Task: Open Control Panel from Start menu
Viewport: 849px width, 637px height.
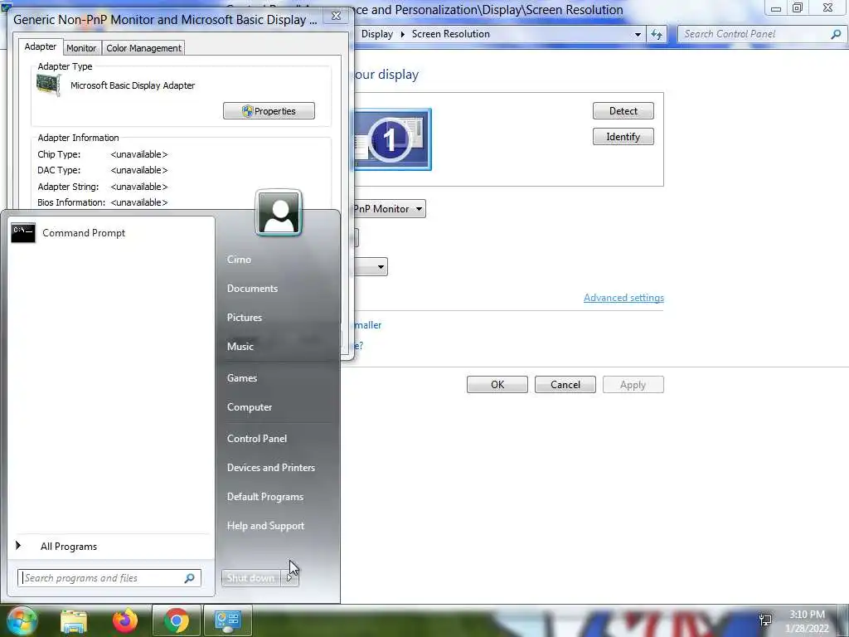Action: [x=257, y=439]
